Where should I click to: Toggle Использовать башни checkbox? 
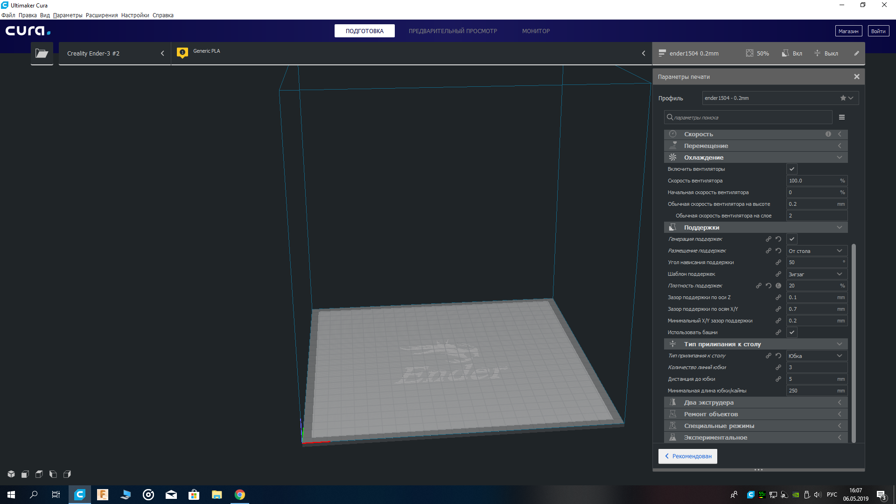pos(792,332)
